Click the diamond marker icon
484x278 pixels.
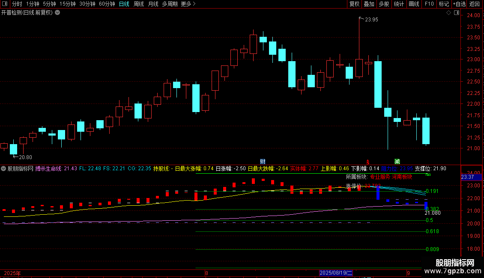(448, 13)
